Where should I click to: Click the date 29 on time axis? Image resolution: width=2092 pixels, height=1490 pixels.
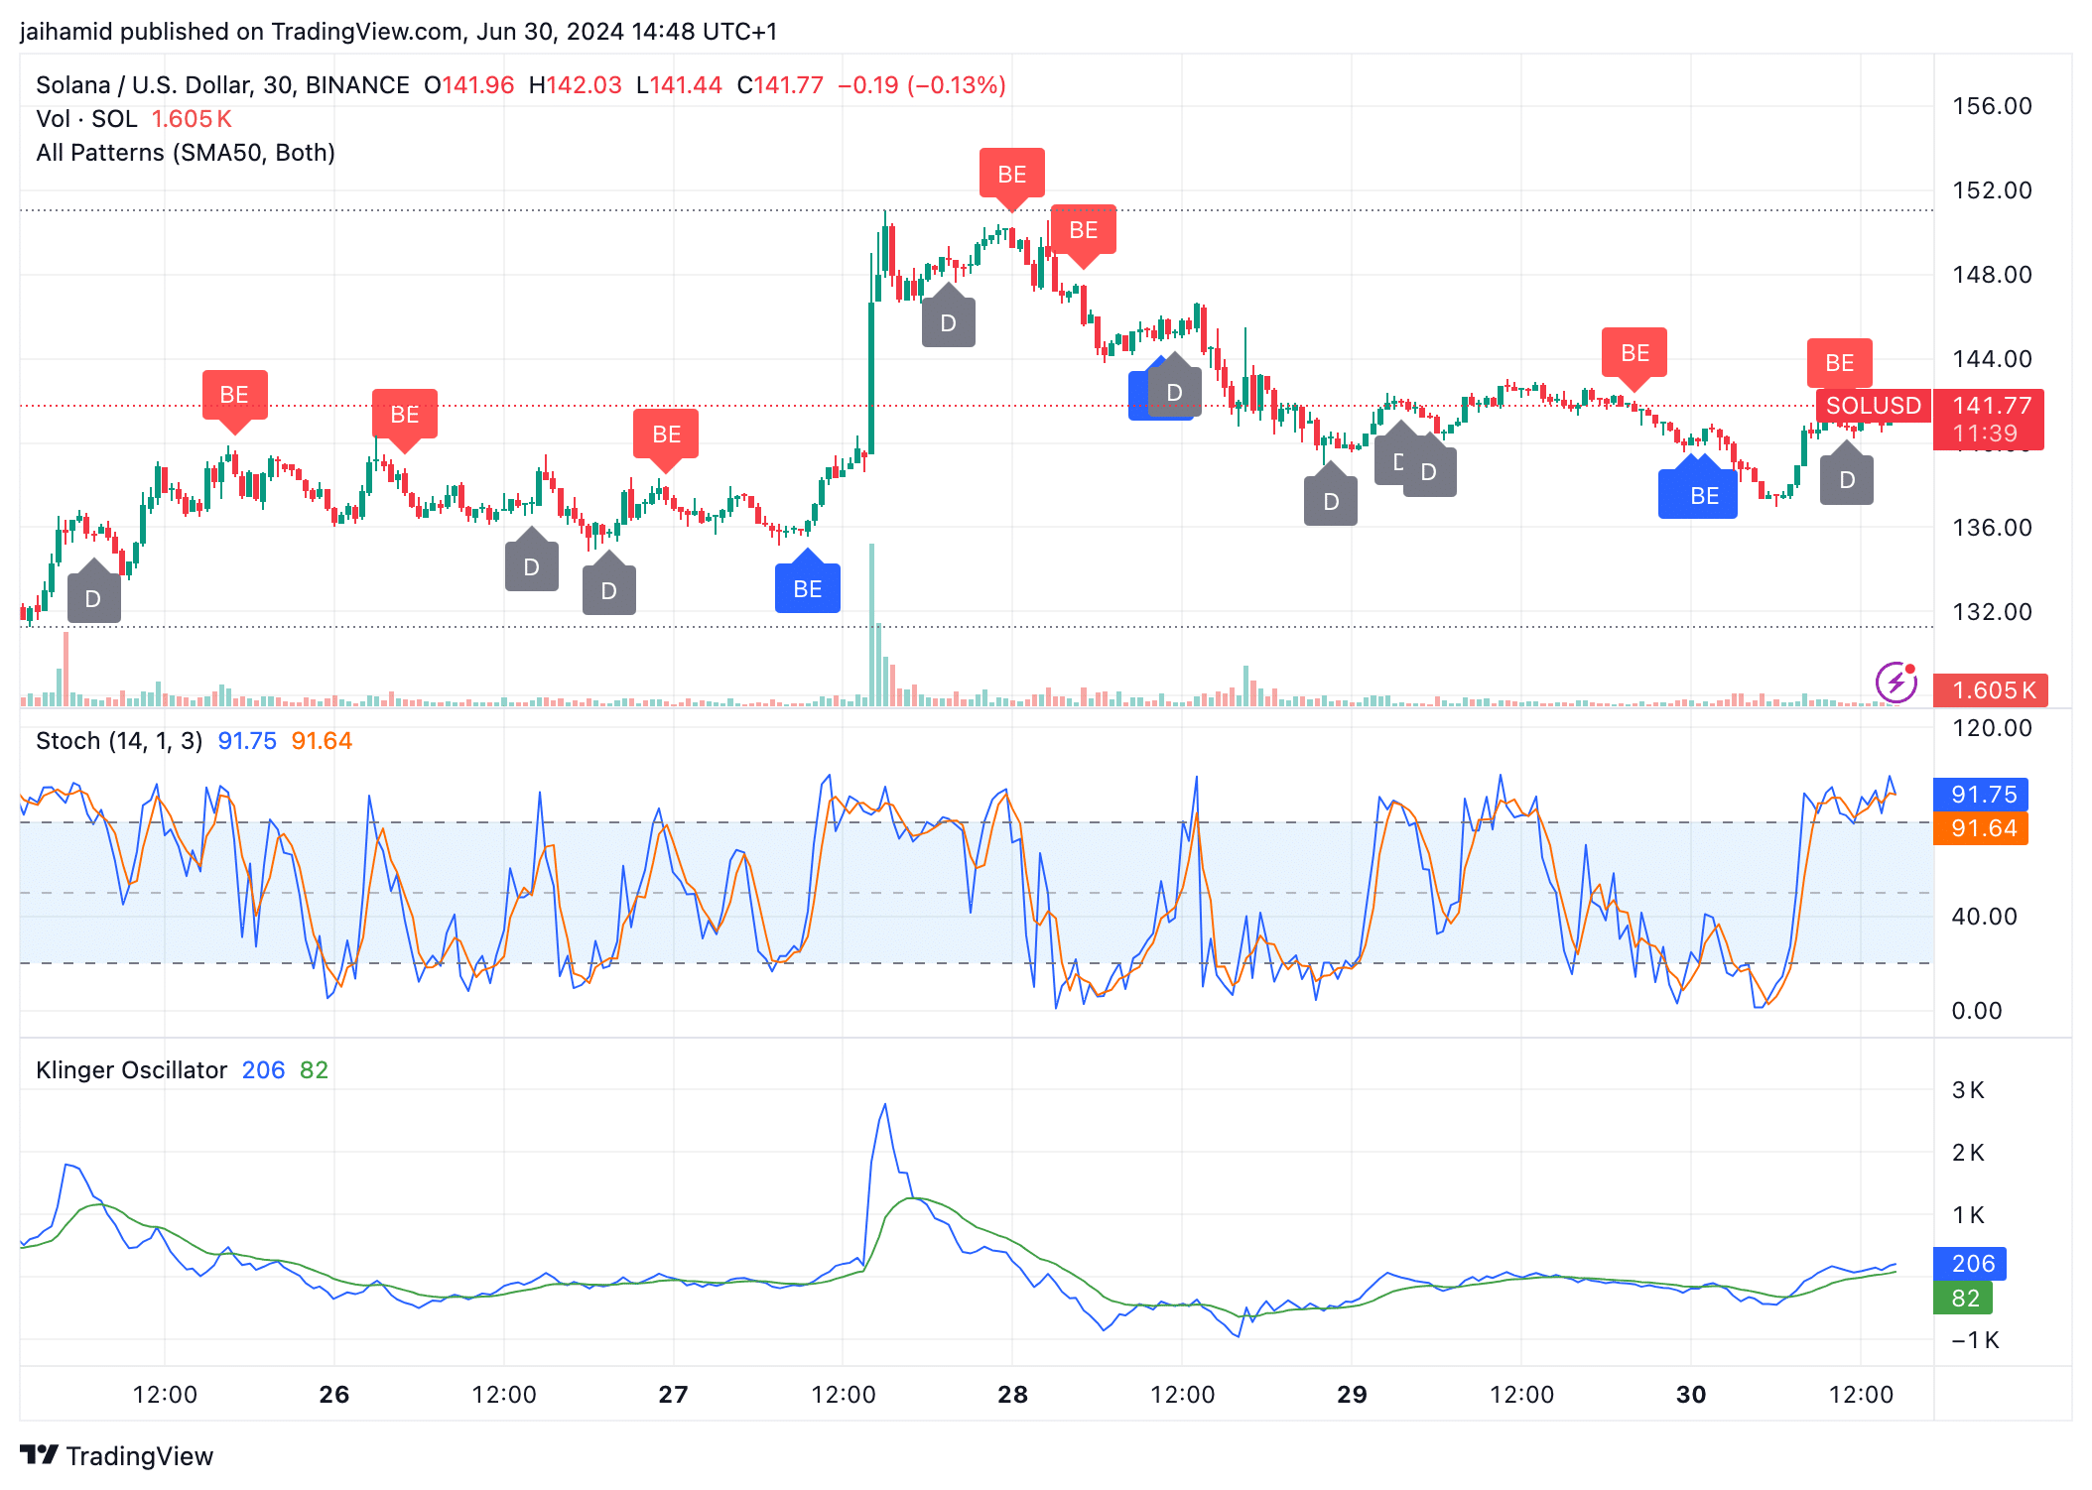click(x=1352, y=1395)
